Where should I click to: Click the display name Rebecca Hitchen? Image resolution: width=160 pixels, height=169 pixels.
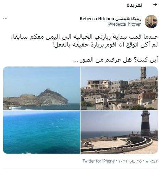tap(97, 19)
